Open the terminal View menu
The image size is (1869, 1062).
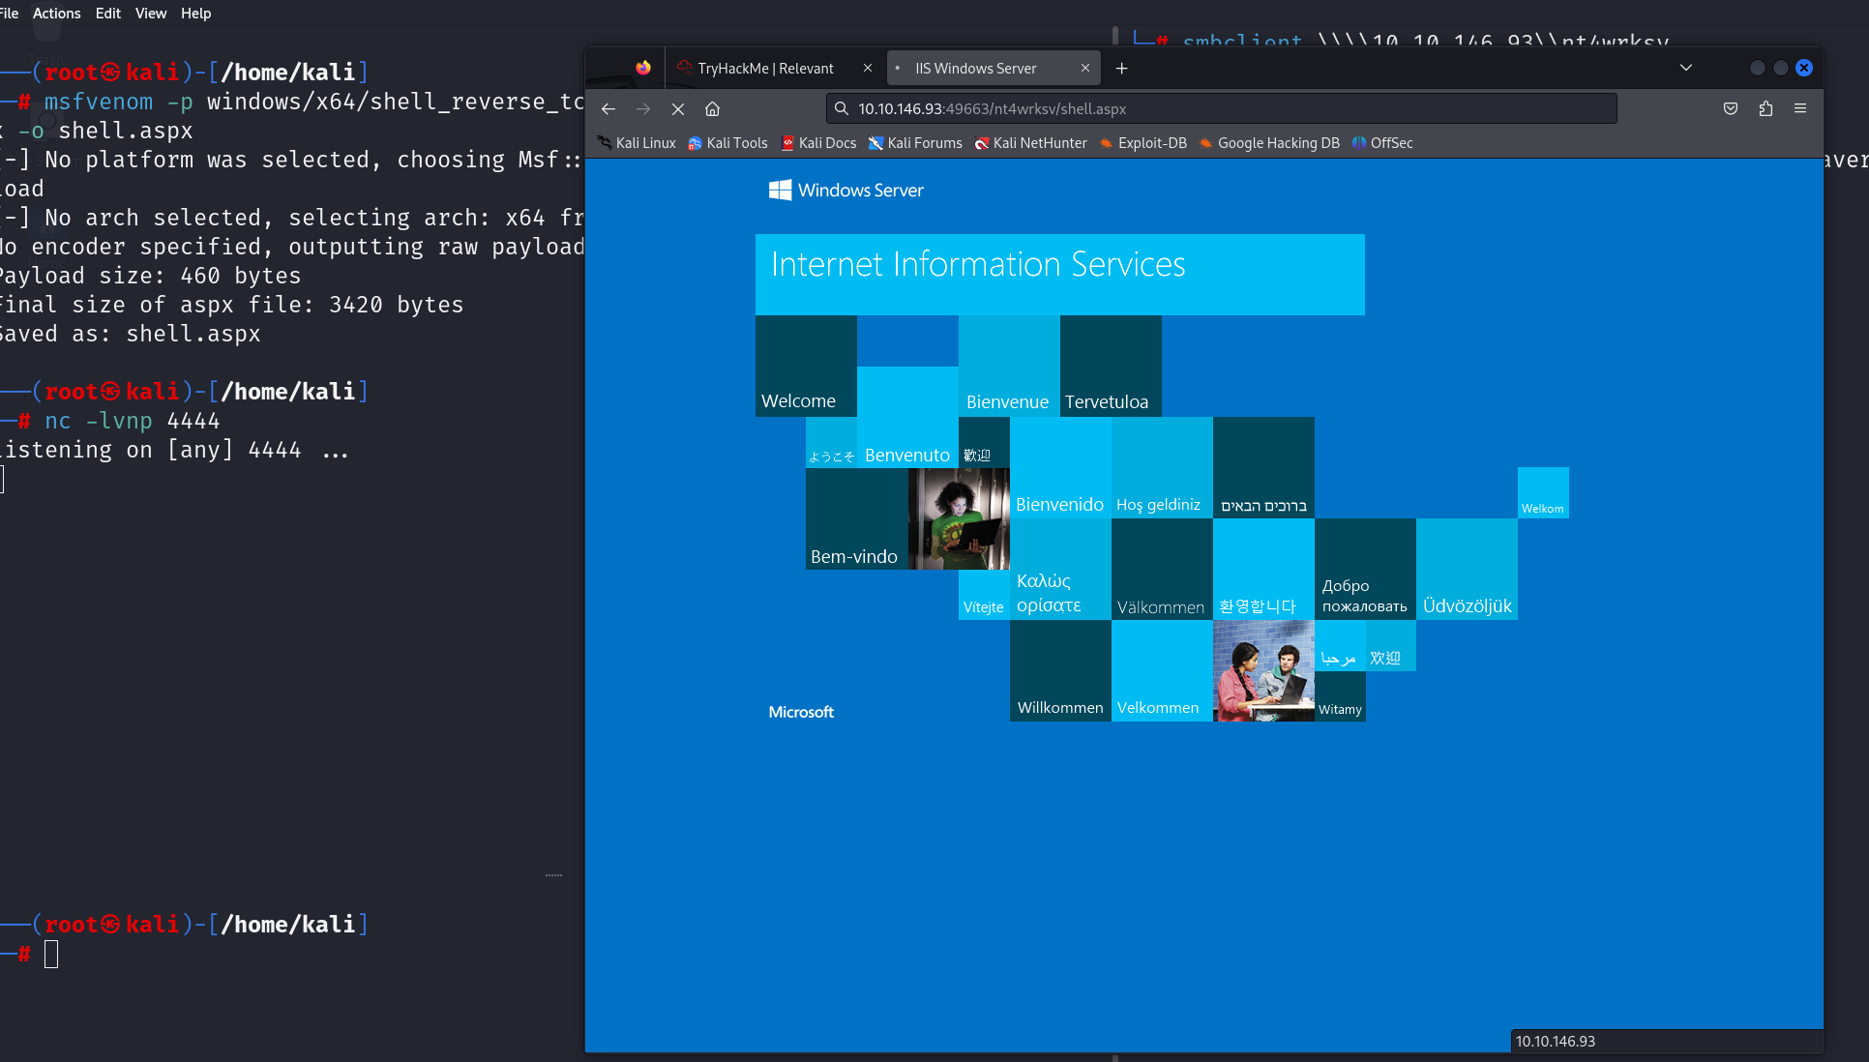(150, 14)
